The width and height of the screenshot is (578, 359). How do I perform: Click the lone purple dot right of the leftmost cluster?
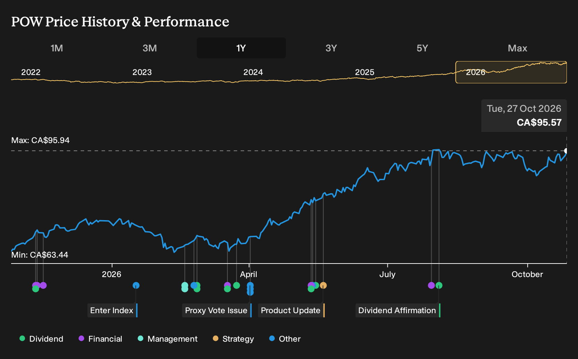pos(43,285)
